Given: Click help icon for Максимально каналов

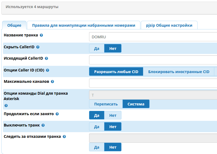Looking at the screenshot, I should click(52, 81).
